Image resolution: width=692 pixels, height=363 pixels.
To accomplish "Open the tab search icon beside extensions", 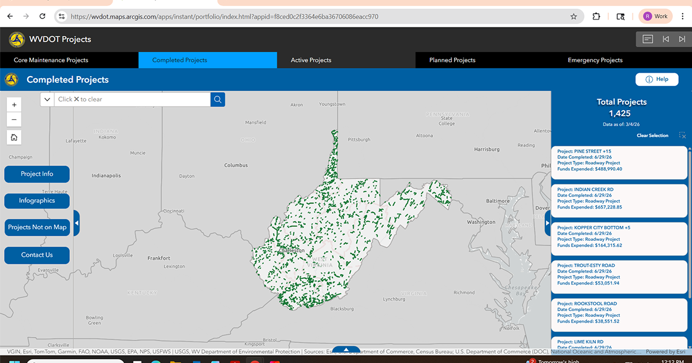I will point(620,16).
